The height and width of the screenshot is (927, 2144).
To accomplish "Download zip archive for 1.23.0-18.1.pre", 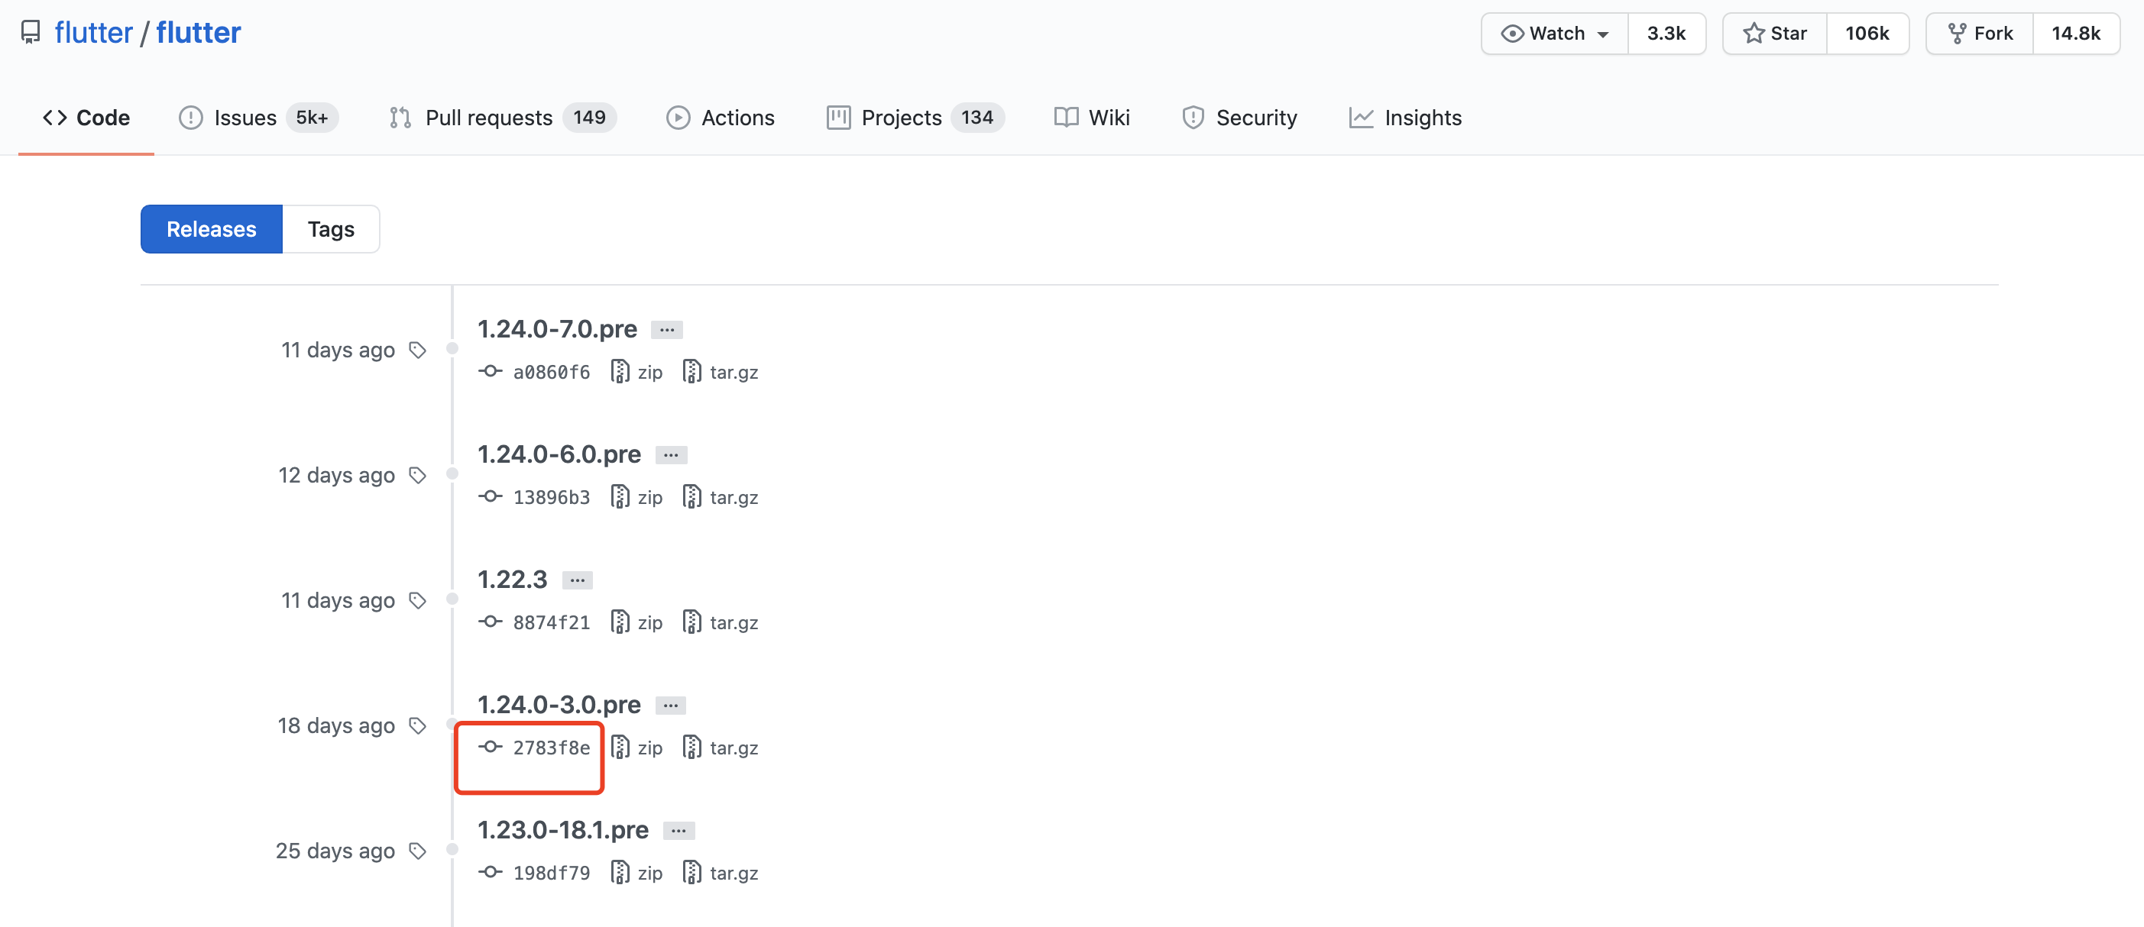I will point(637,872).
